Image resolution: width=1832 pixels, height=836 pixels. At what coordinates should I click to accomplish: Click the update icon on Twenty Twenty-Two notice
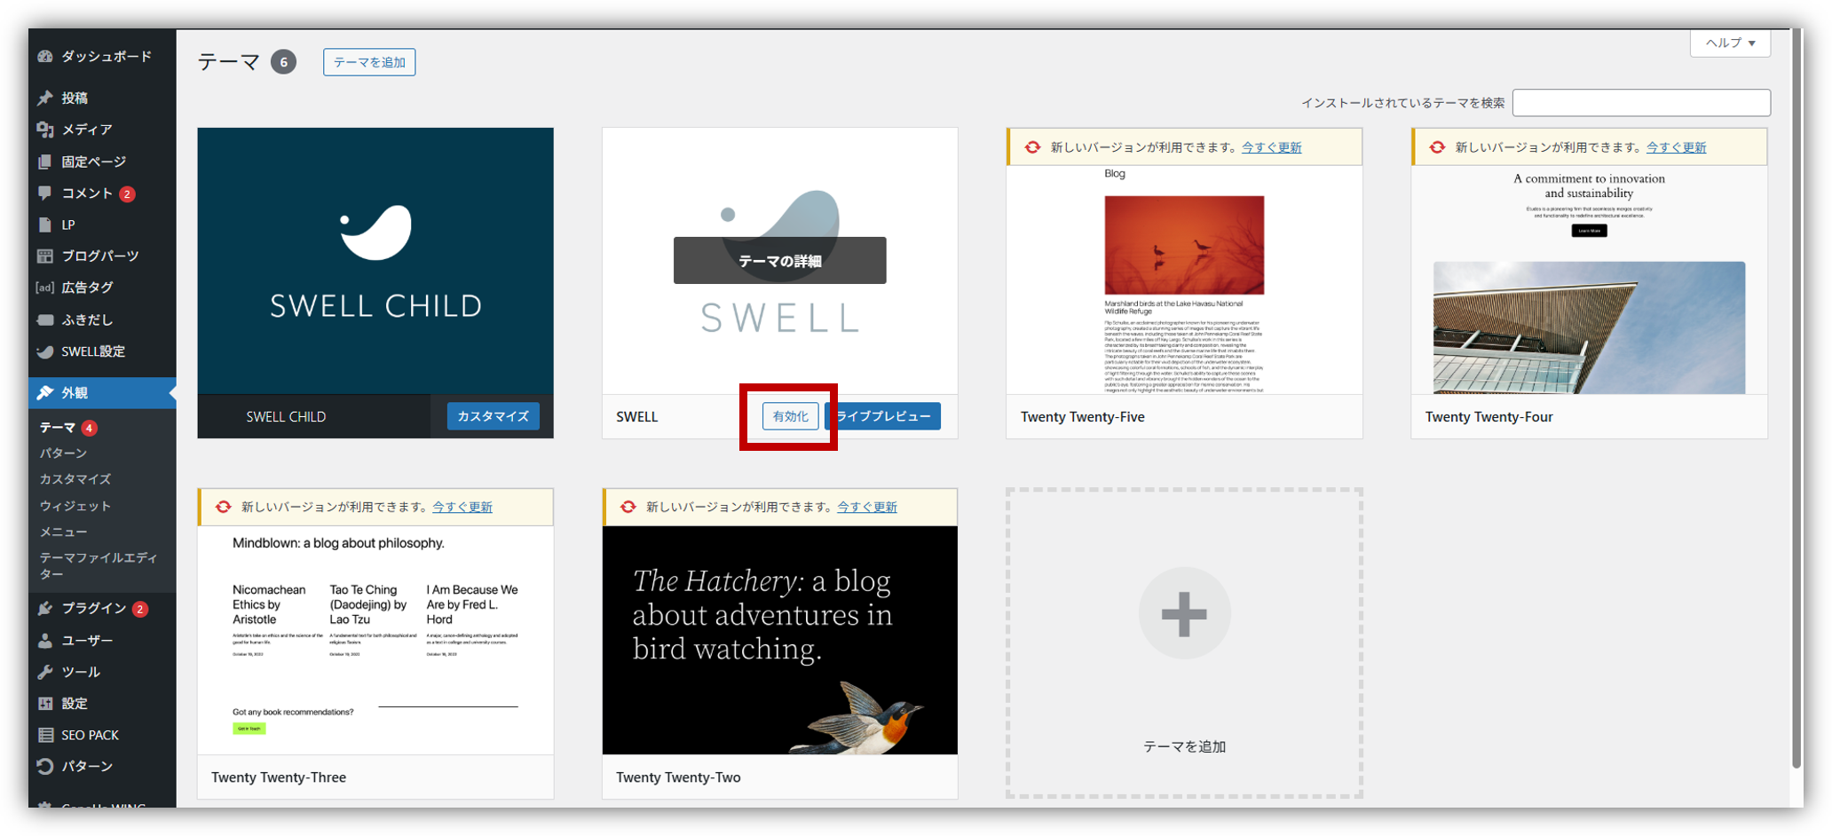[628, 507]
